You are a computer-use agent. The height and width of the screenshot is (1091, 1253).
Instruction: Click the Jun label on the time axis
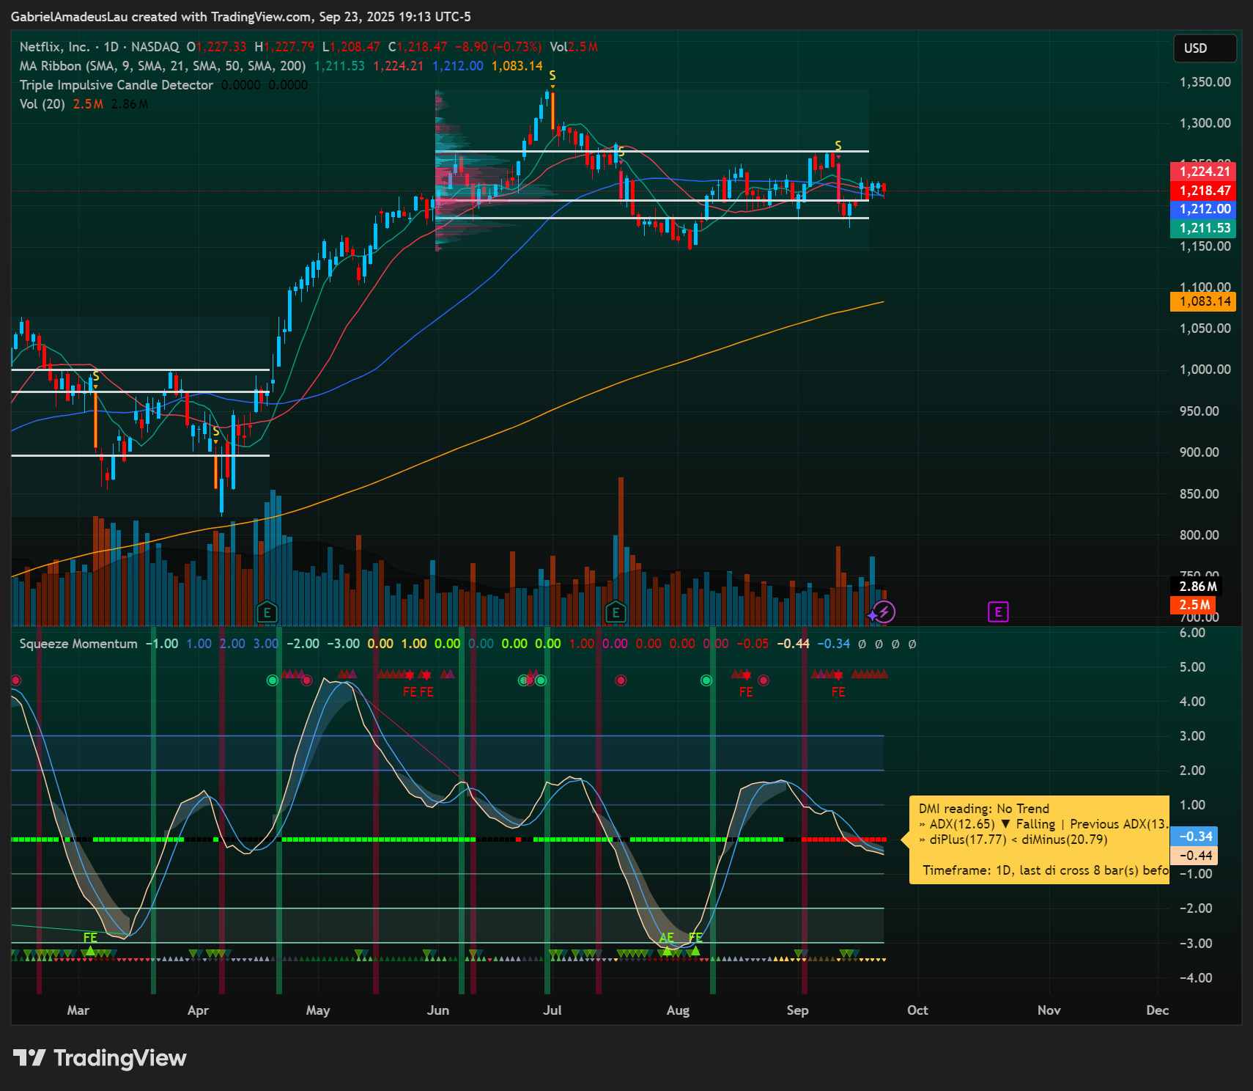[438, 1010]
